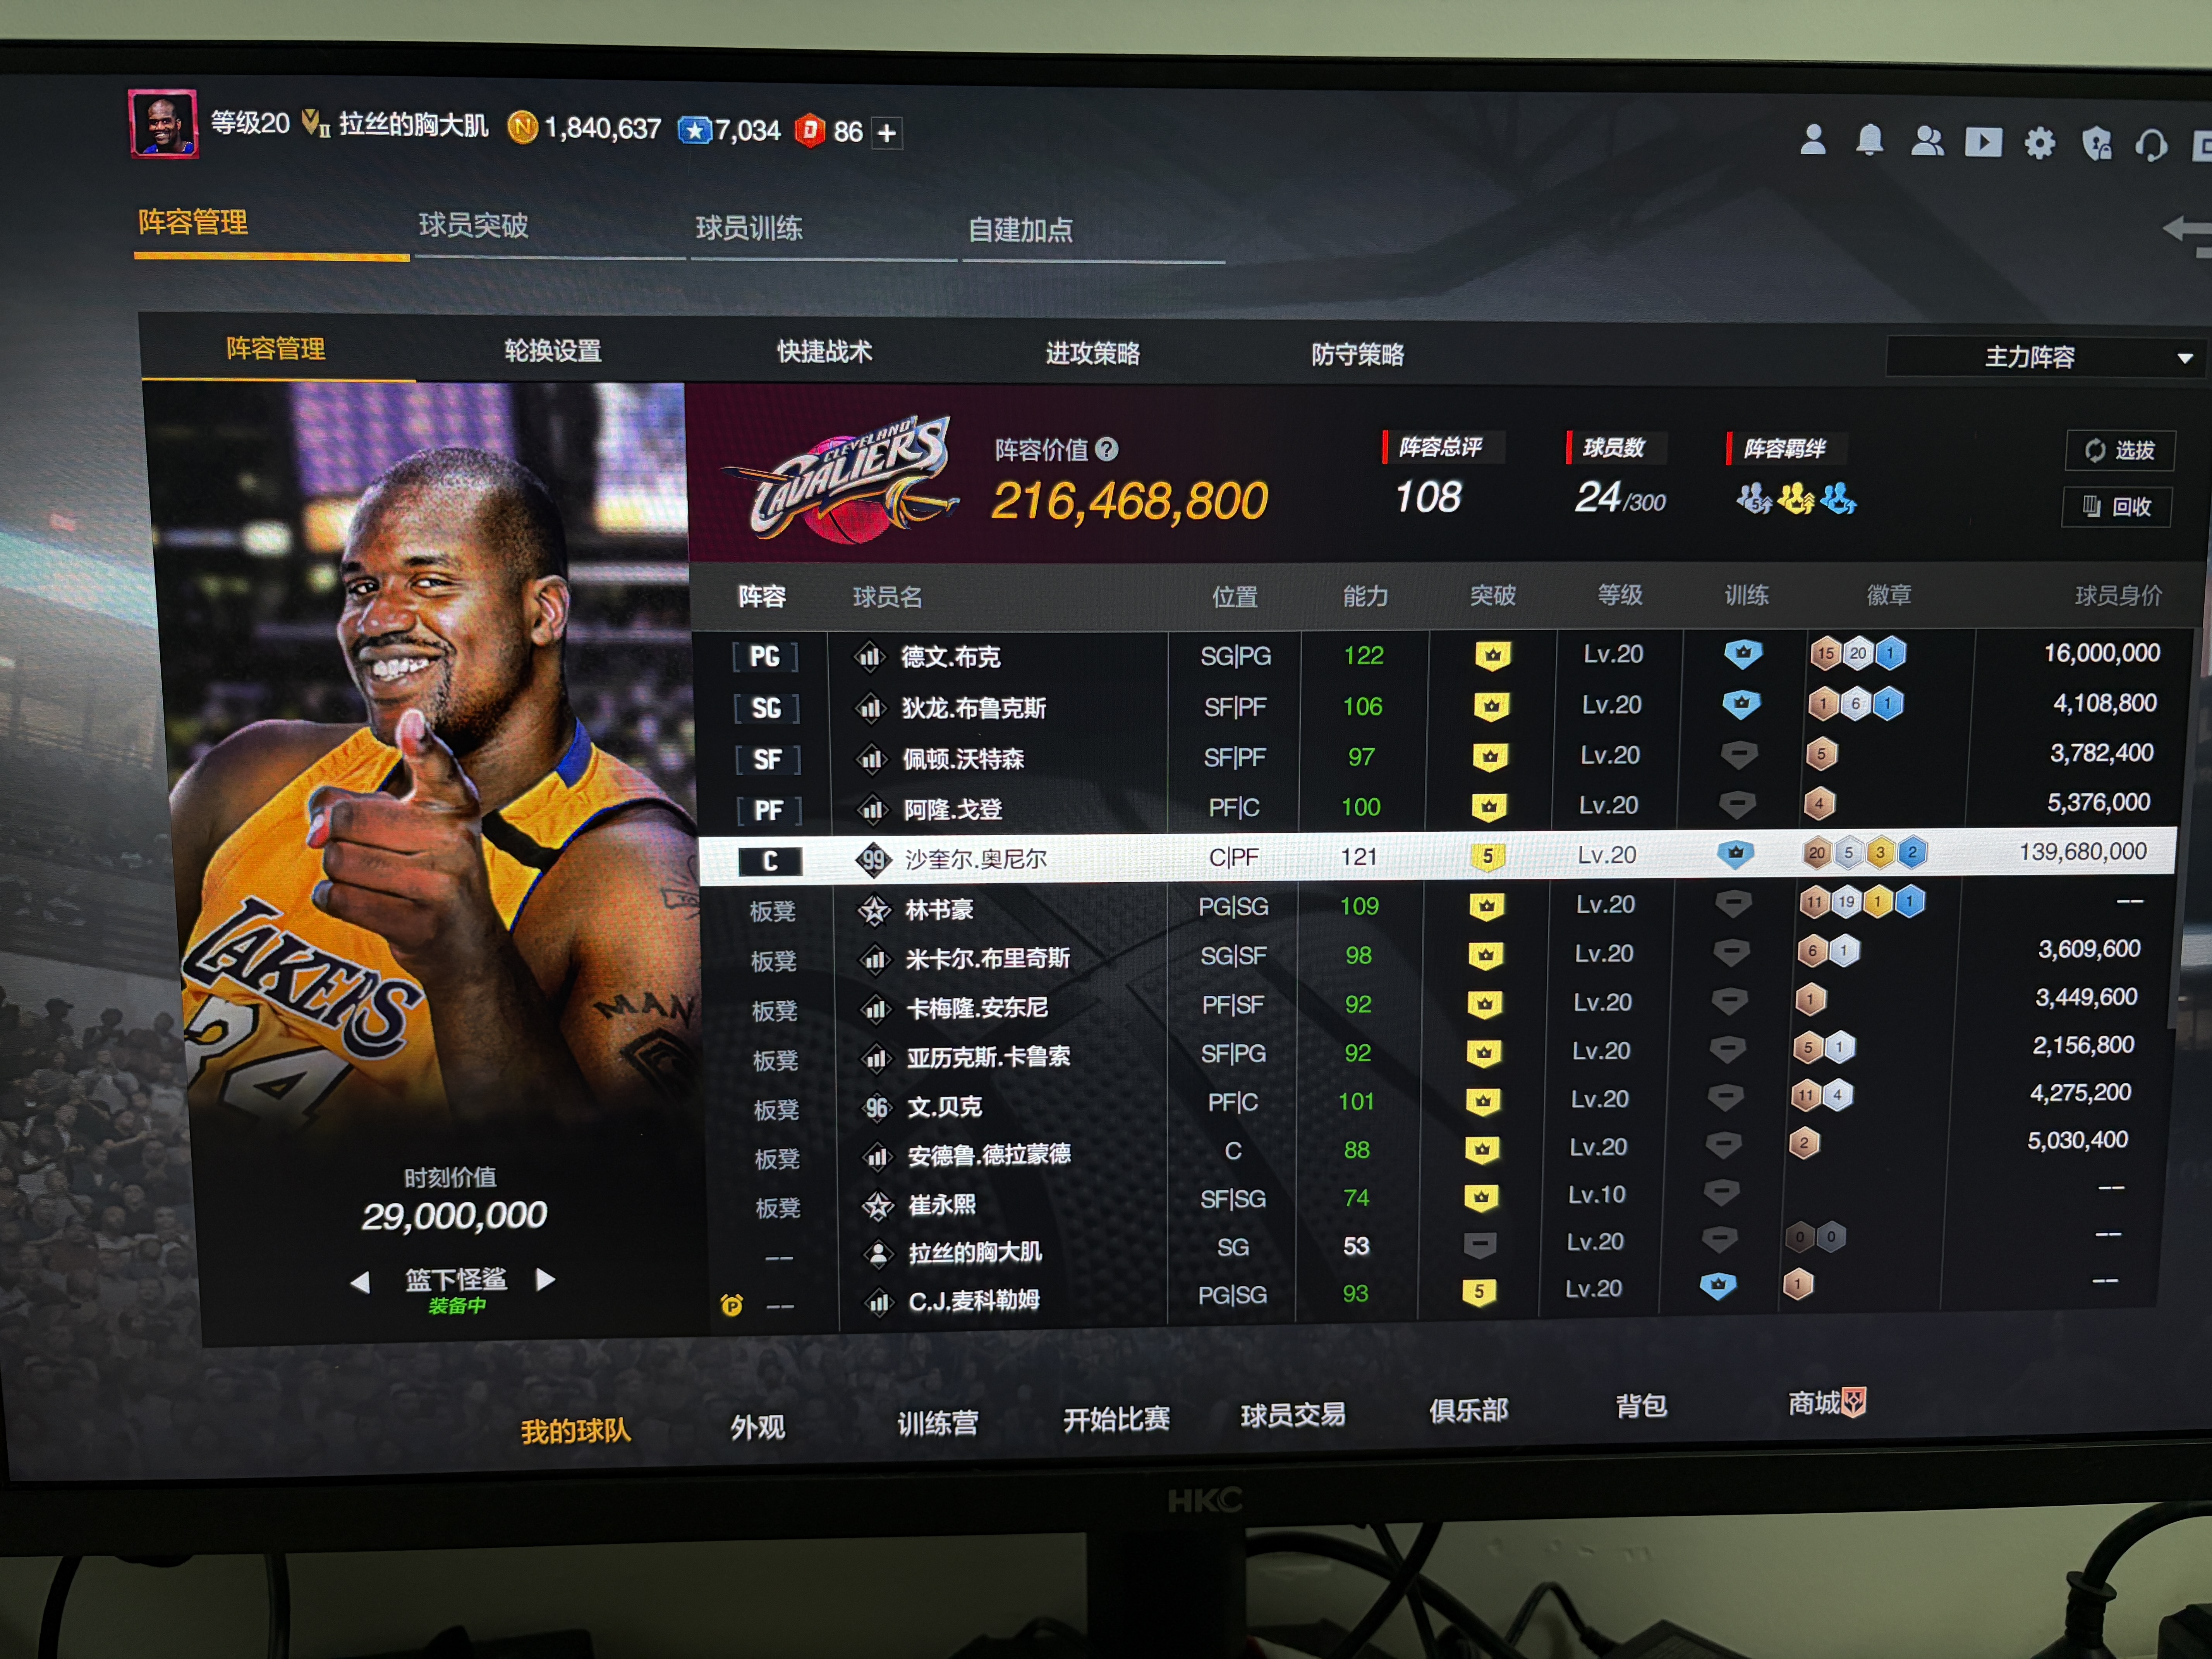Click the right arrow beside 篮下怪鲨
2212x1659 pixels.
click(545, 1279)
